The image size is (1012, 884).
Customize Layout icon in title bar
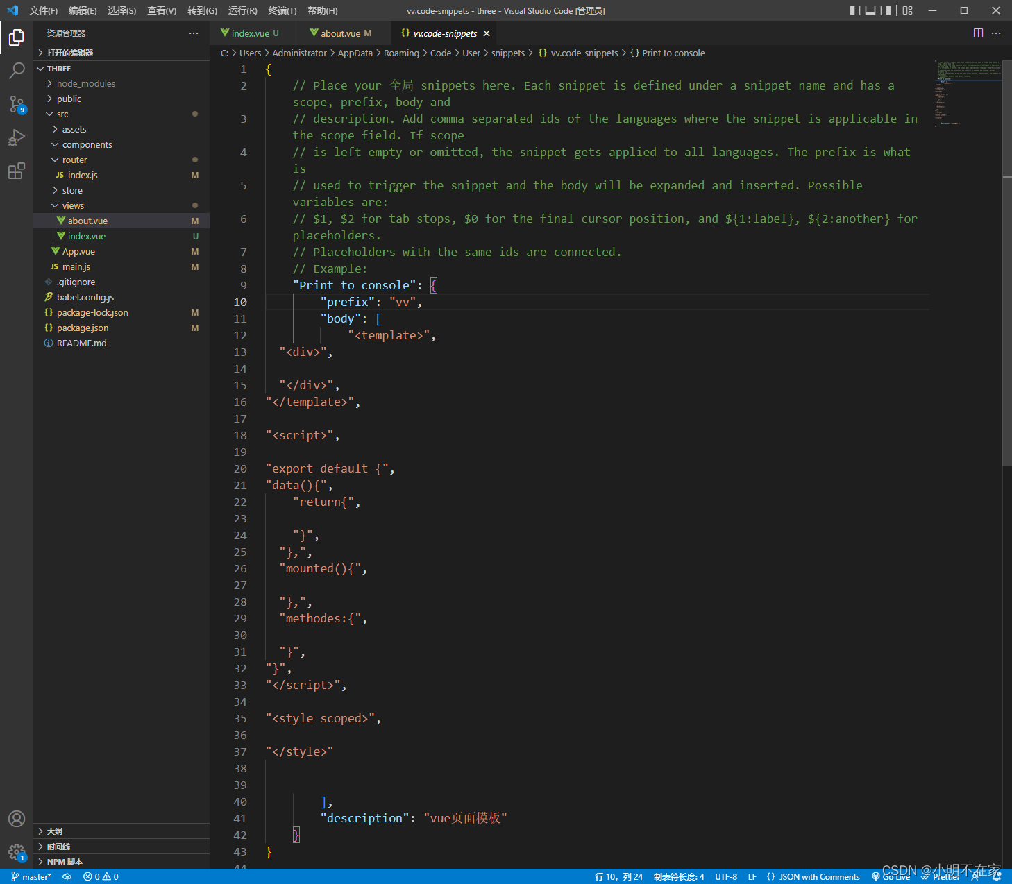point(907,10)
